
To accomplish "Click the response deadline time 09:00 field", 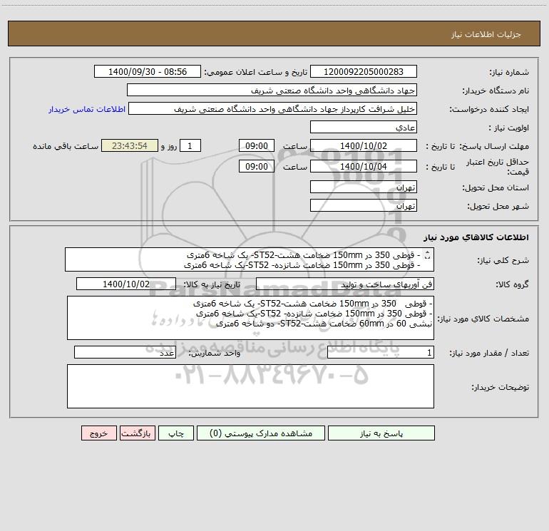I will [256, 145].
